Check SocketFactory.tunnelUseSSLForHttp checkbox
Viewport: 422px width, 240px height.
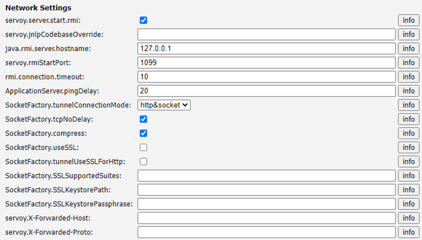pyautogui.click(x=144, y=162)
